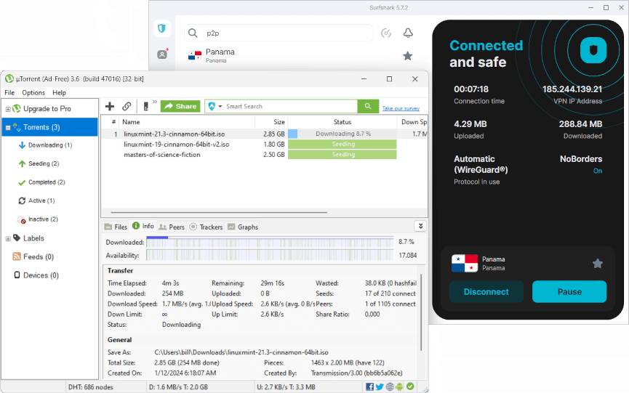The width and height of the screenshot is (629, 393).
Task: Expand the Labels tree node
Action: (x=7, y=239)
